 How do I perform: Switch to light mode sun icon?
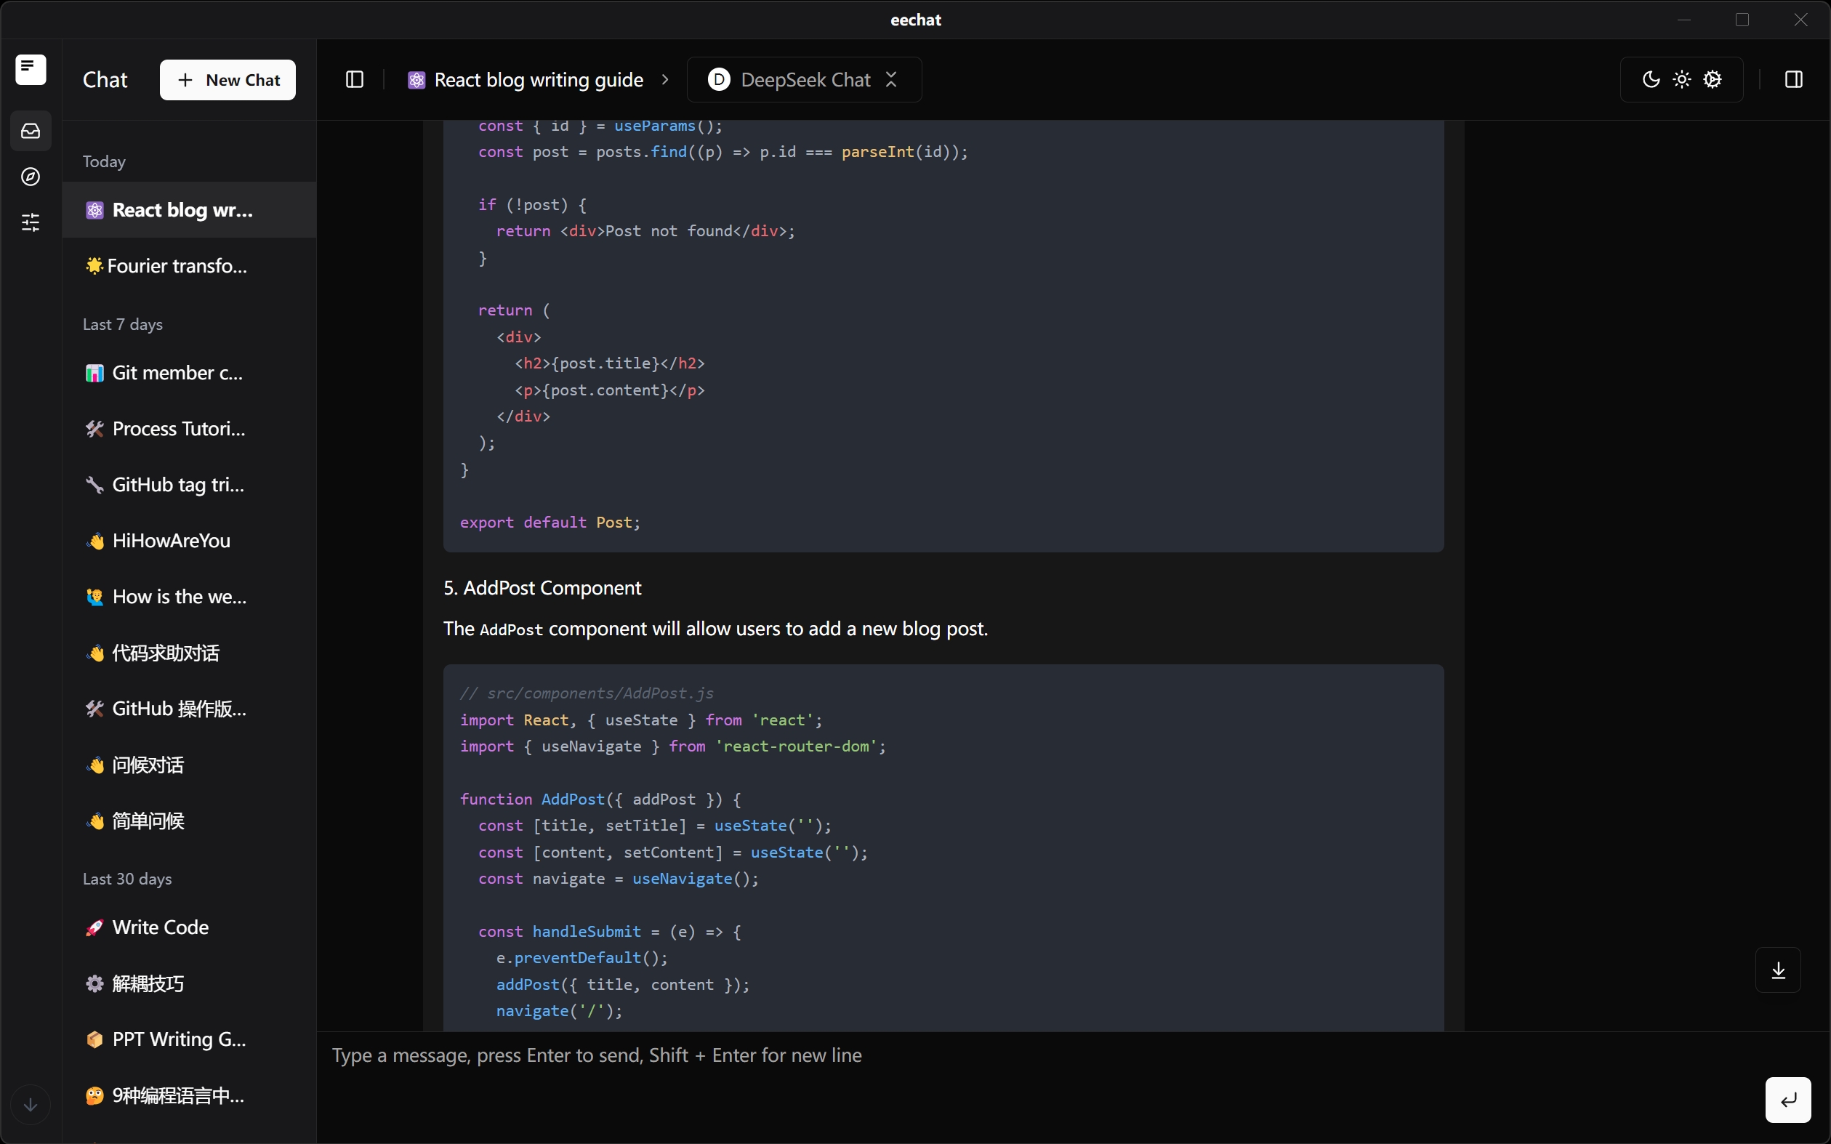click(1681, 79)
